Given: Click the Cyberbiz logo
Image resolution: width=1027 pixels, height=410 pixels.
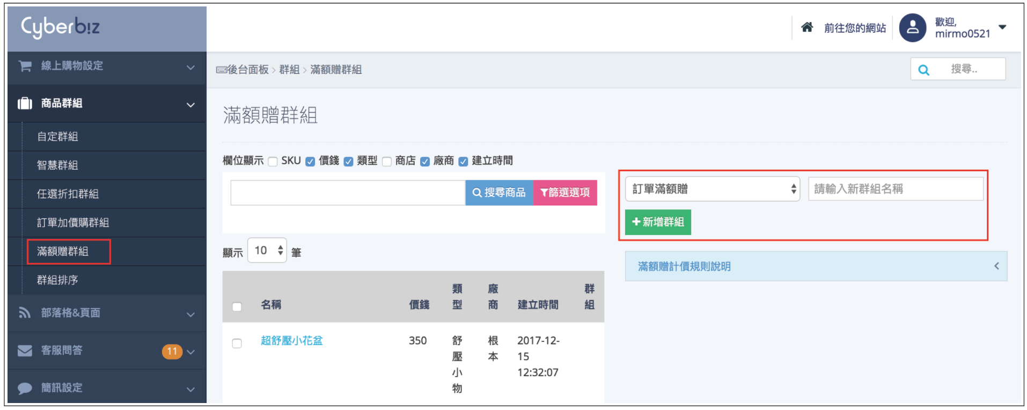Looking at the screenshot, I should point(60,27).
